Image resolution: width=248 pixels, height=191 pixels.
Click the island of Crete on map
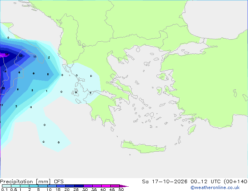pyautogui.click(x=143, y=147)
